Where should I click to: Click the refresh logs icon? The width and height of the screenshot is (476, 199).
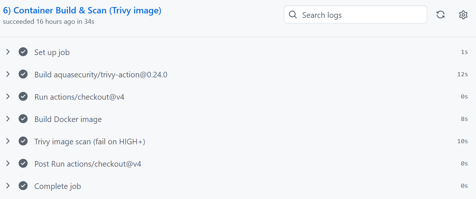click(x=441, y=15)
